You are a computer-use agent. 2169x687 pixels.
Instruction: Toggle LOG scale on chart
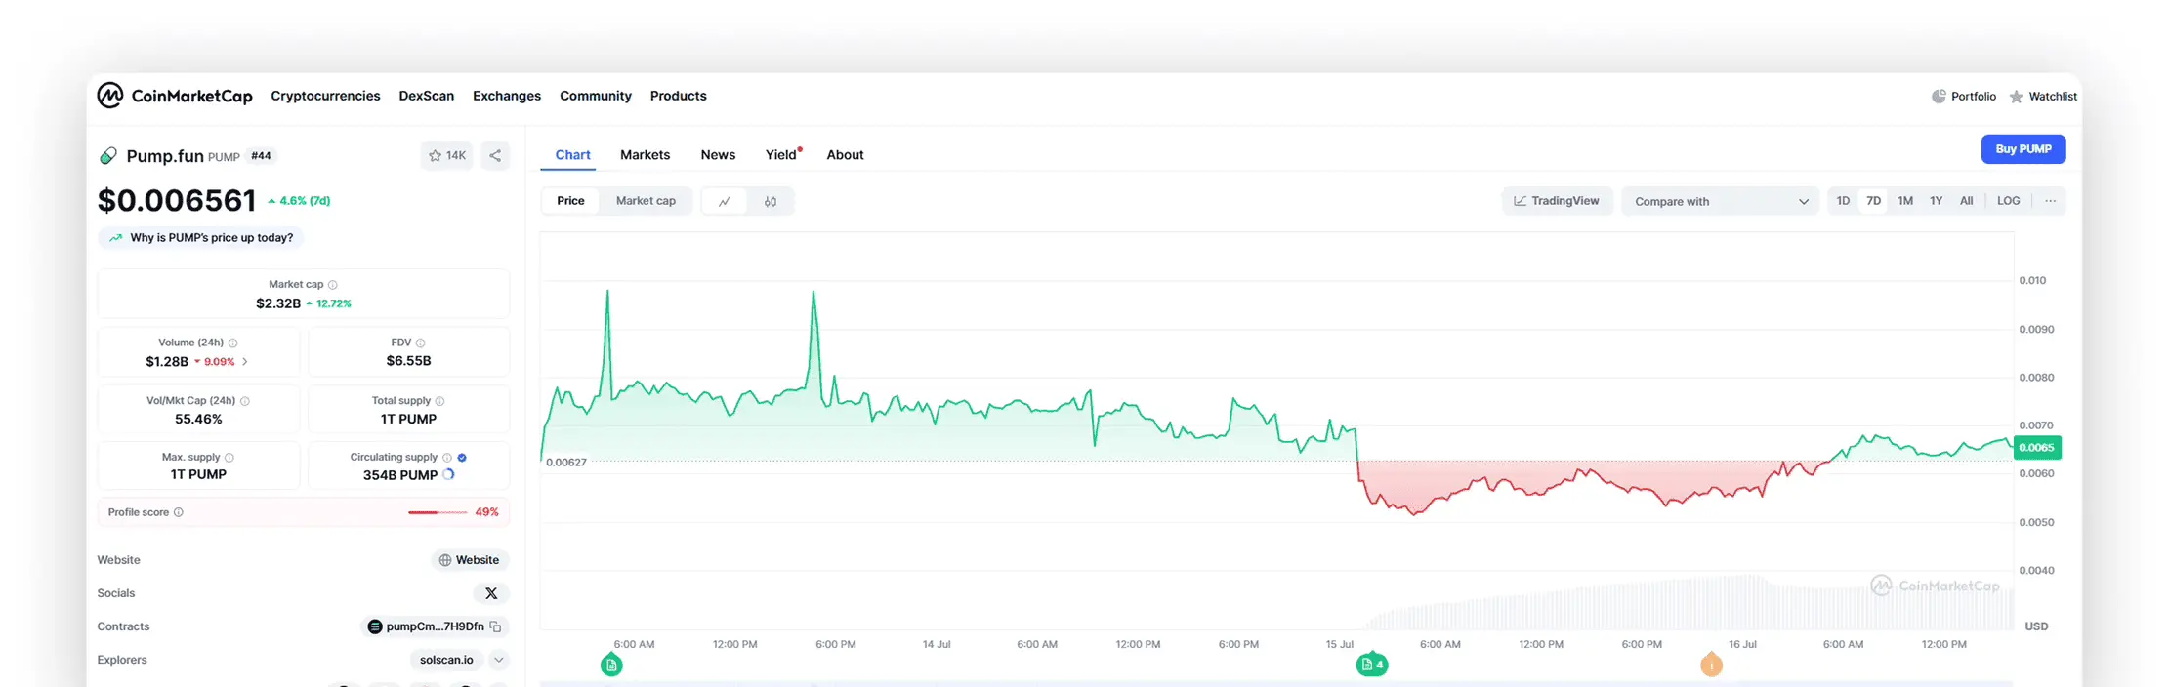click(2009, 201)
